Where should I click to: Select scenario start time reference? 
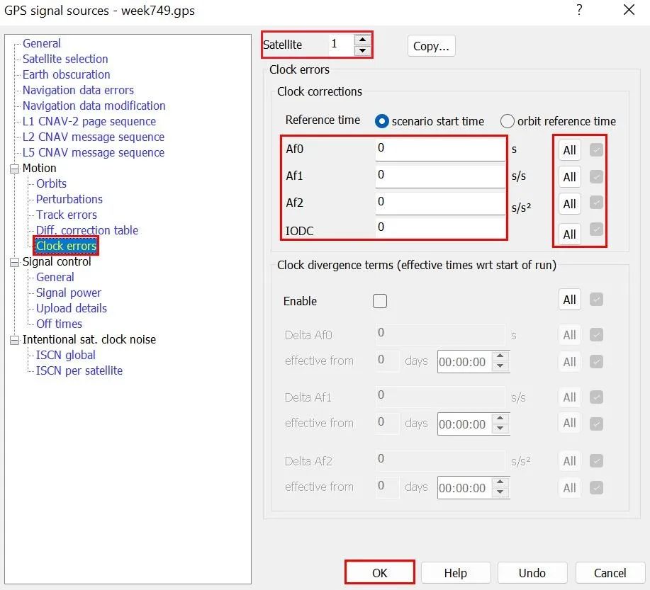coord(382,121)
